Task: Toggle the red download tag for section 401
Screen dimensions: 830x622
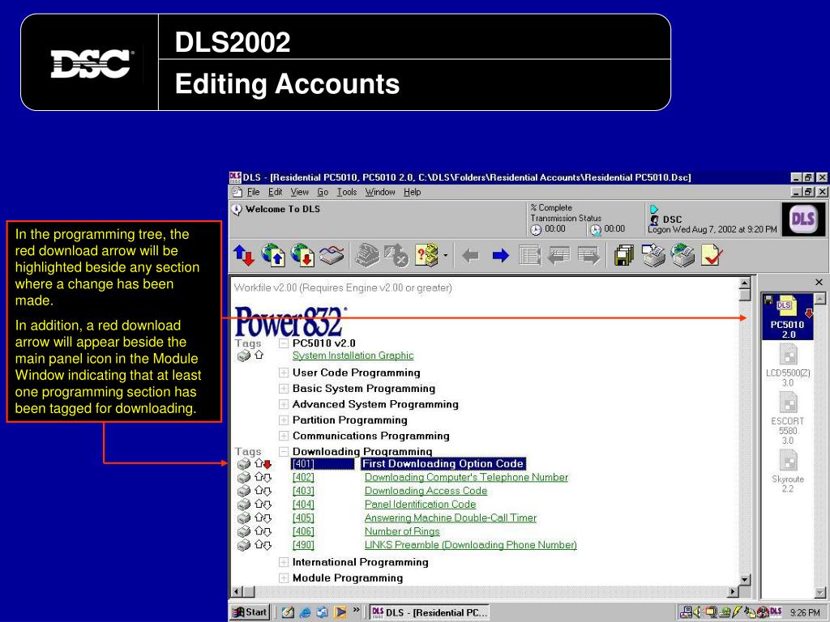Action: tap(267, 464)
